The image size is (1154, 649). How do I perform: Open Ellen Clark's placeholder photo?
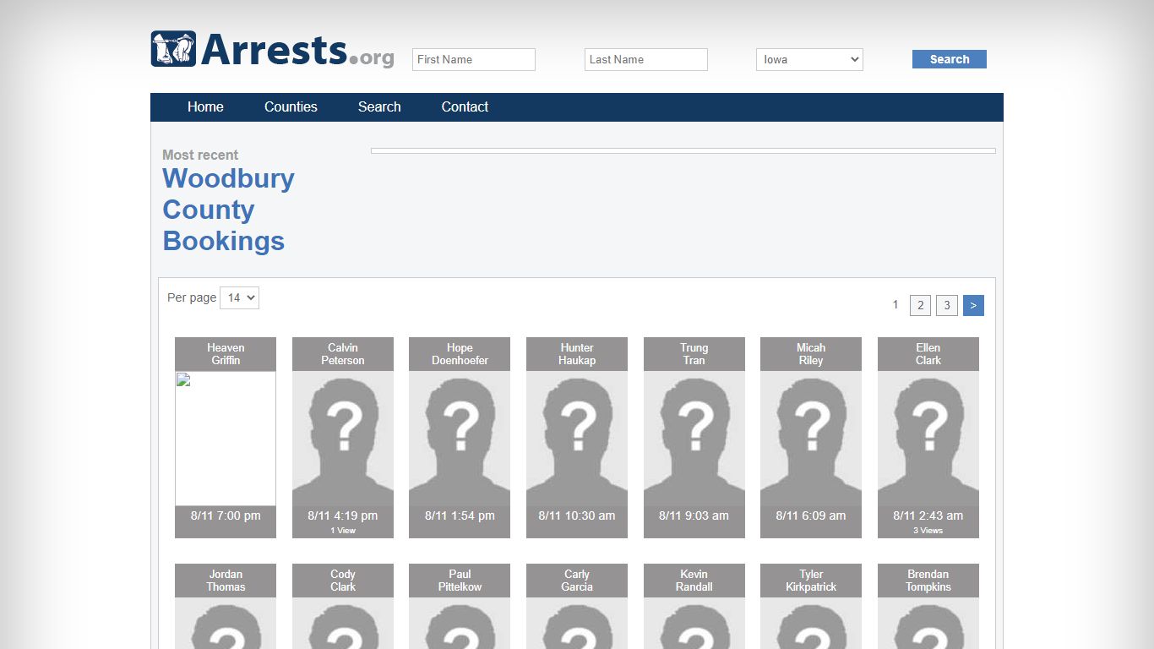click(x=928, y=439)
